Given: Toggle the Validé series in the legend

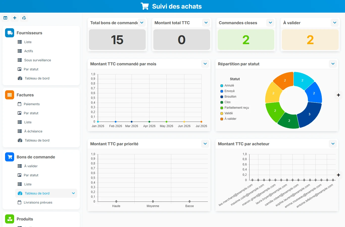Looking at the screenshot, I should (227, 113).
